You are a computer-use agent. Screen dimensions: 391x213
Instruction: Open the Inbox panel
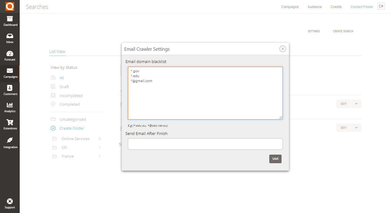[10, 38]
